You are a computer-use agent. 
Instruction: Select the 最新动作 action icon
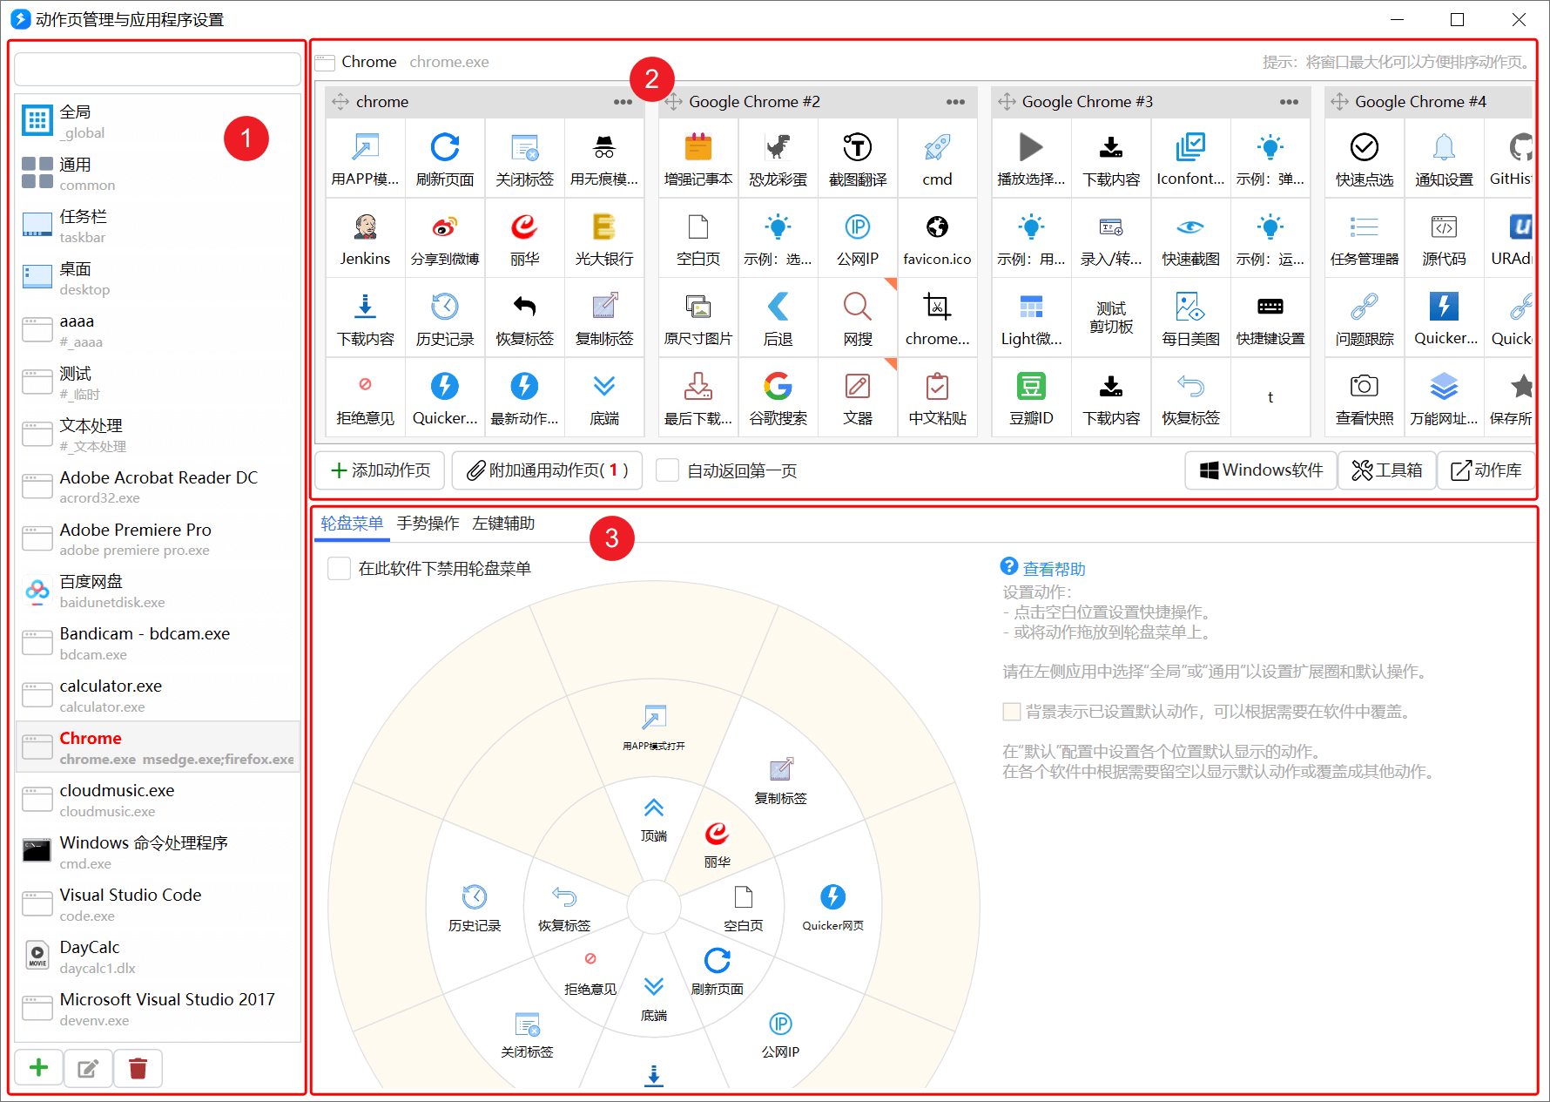[524, 397]
